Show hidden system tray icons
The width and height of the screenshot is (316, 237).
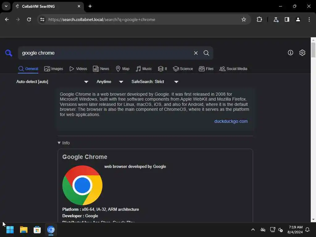click(253, 230)
